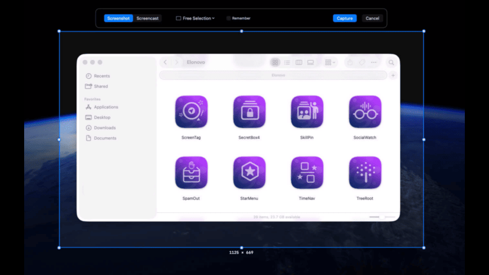Click the Share icon in Finder
Viewport: 489px width, 275px height.
coord(350,63)
